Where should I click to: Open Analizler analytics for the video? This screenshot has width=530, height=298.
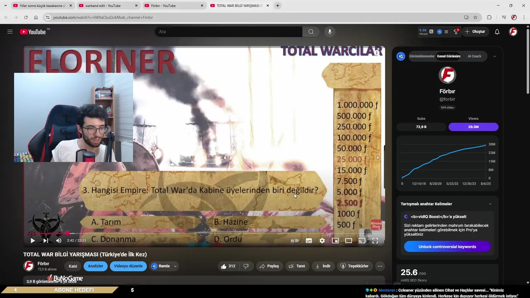pyautogui.click(x=96, y=266)
